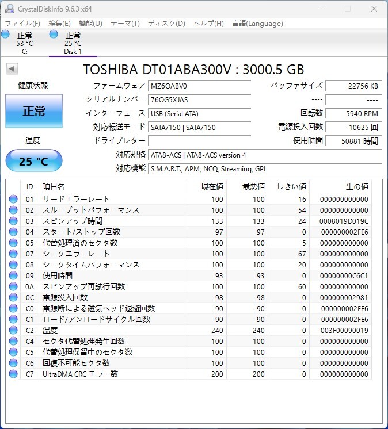Click status circle for 08 シークタイムパフォーマンス
This screenshot has width=388, height=429.
tap(13, 265)
